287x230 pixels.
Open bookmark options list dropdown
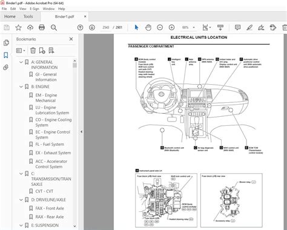click(21, 50)
